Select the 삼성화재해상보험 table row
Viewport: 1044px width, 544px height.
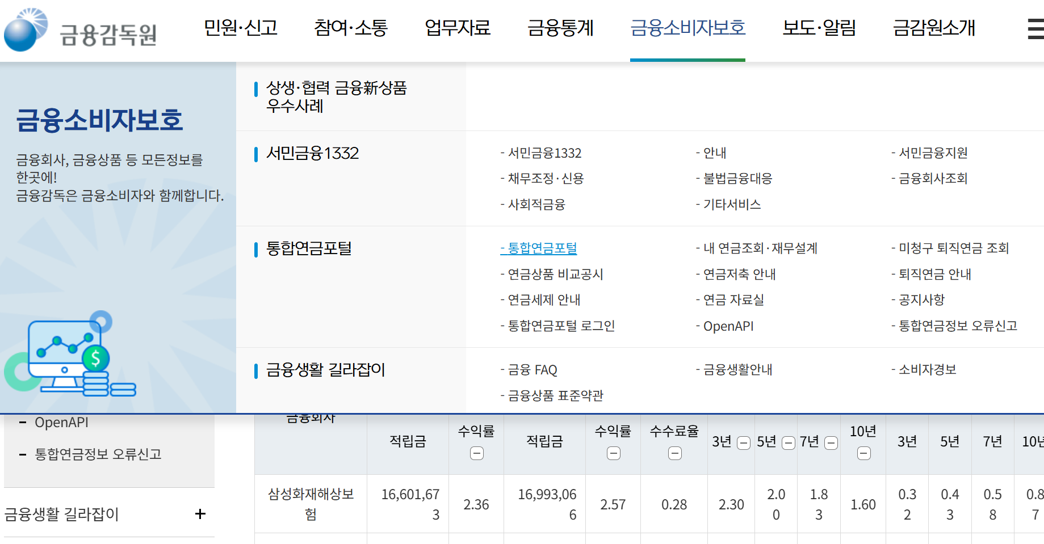click(x=311, y=504)
